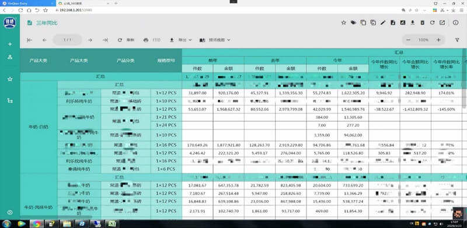Go to next report page arrow
Image resolution: width=467 pixels, height=228 pixels.
(90, 40)
